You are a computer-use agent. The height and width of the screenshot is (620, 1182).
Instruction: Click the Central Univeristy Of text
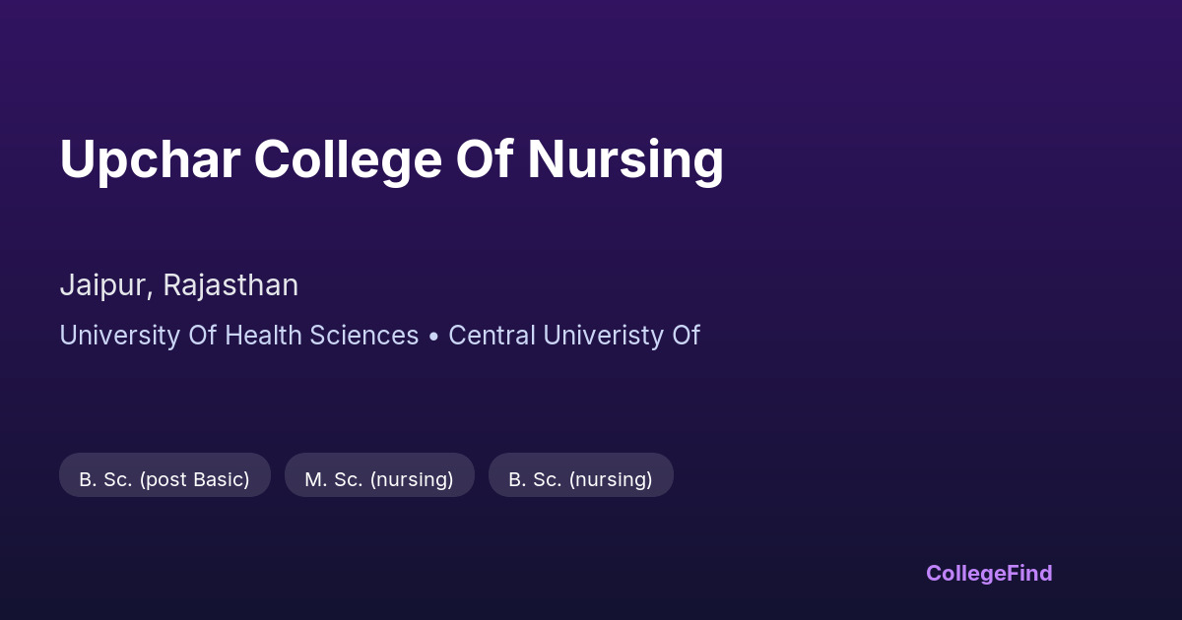tap(573, 336)
